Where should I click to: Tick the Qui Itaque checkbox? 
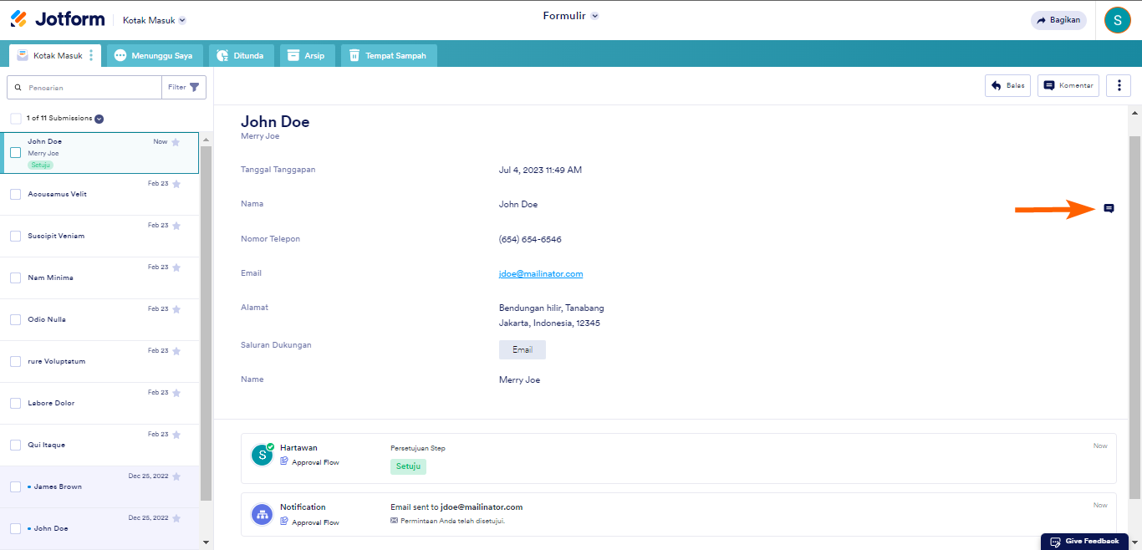click(15, 445)
